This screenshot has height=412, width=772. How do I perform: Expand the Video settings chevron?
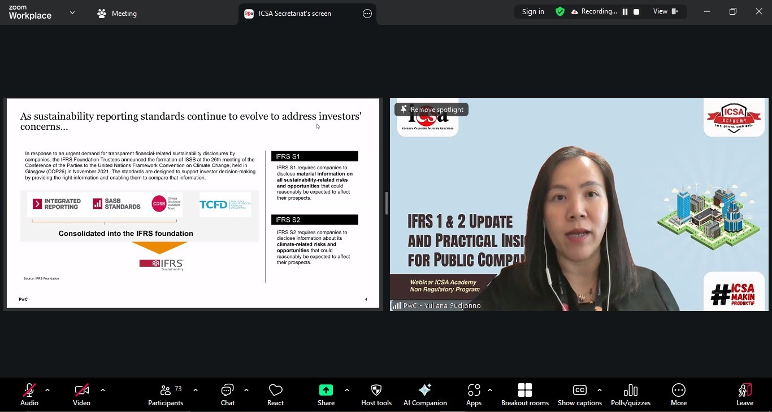point(102,389)
